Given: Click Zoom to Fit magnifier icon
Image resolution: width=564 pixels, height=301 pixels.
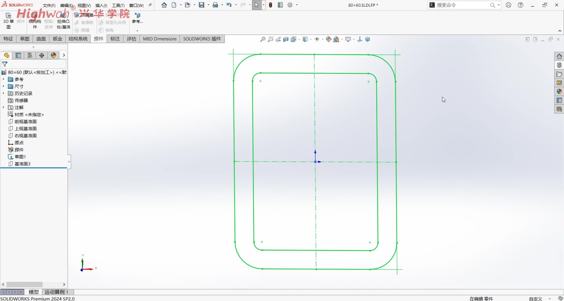Looking at the screenshot, I should [x=263, y=39].
